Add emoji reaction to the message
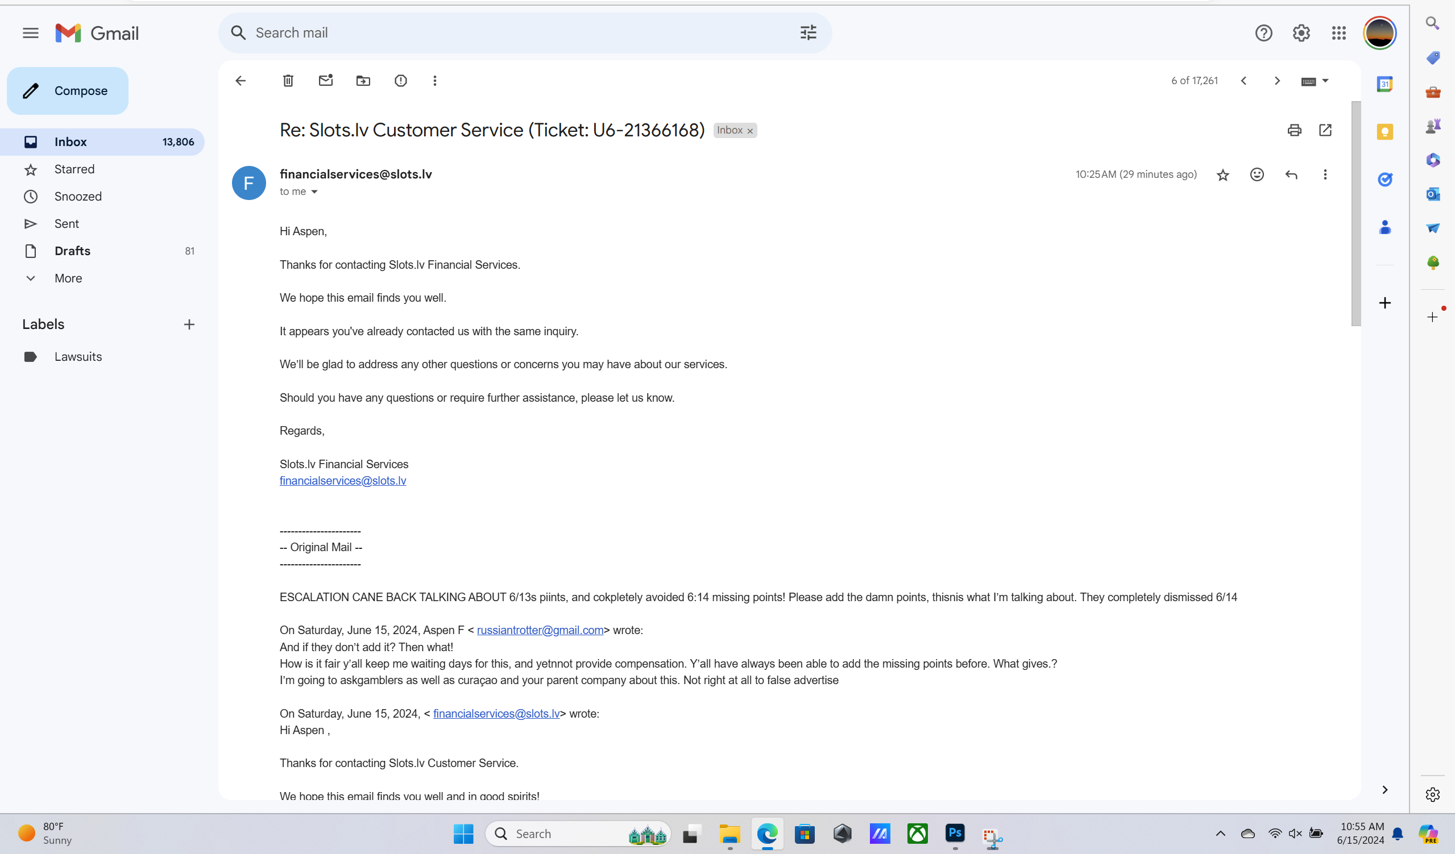 tap(1257, 174)
